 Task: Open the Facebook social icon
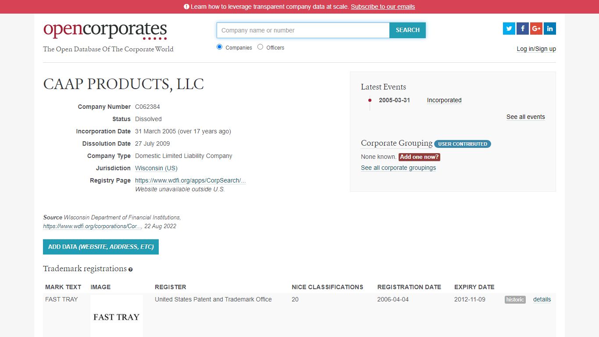523,29
